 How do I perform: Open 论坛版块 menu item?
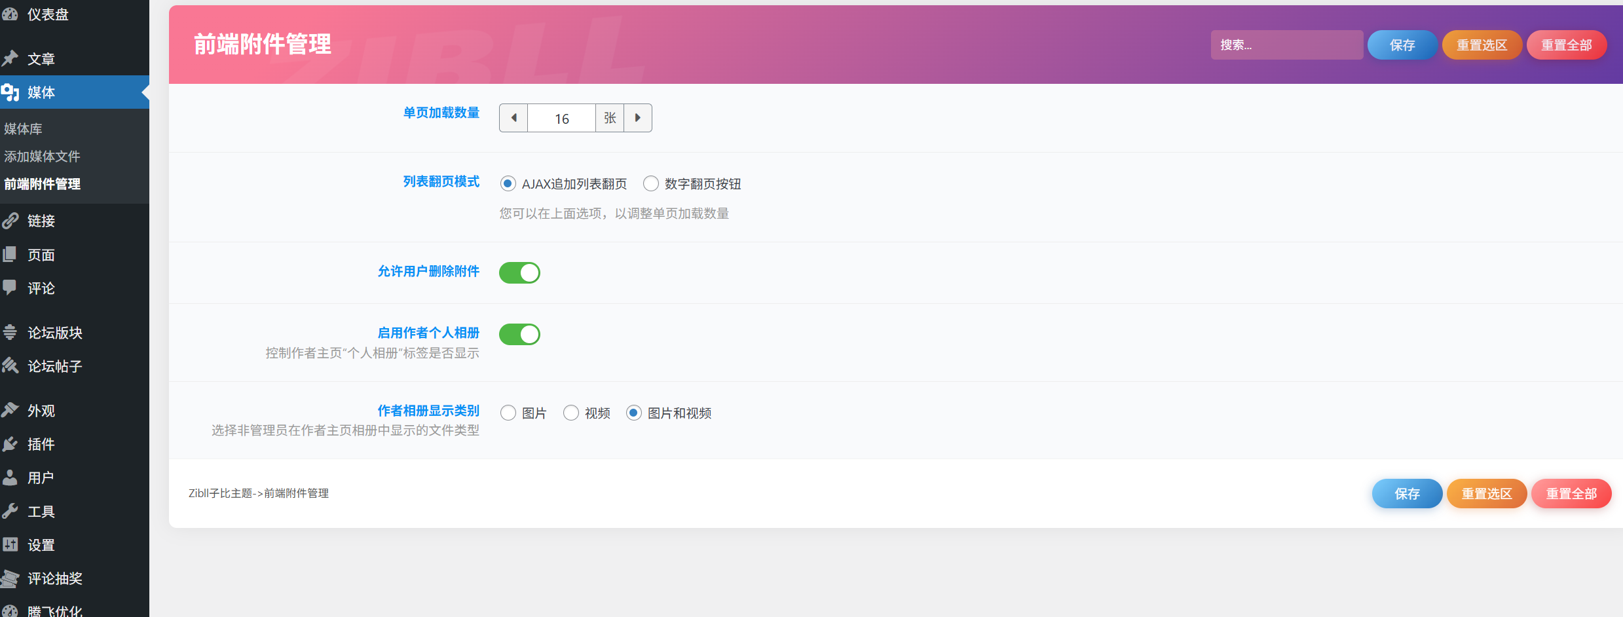(x=75, y=332)
